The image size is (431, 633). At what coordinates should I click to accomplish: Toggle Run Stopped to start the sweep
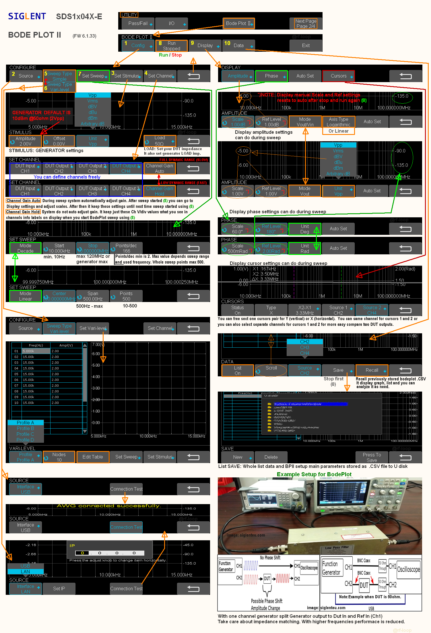(172, 46)
